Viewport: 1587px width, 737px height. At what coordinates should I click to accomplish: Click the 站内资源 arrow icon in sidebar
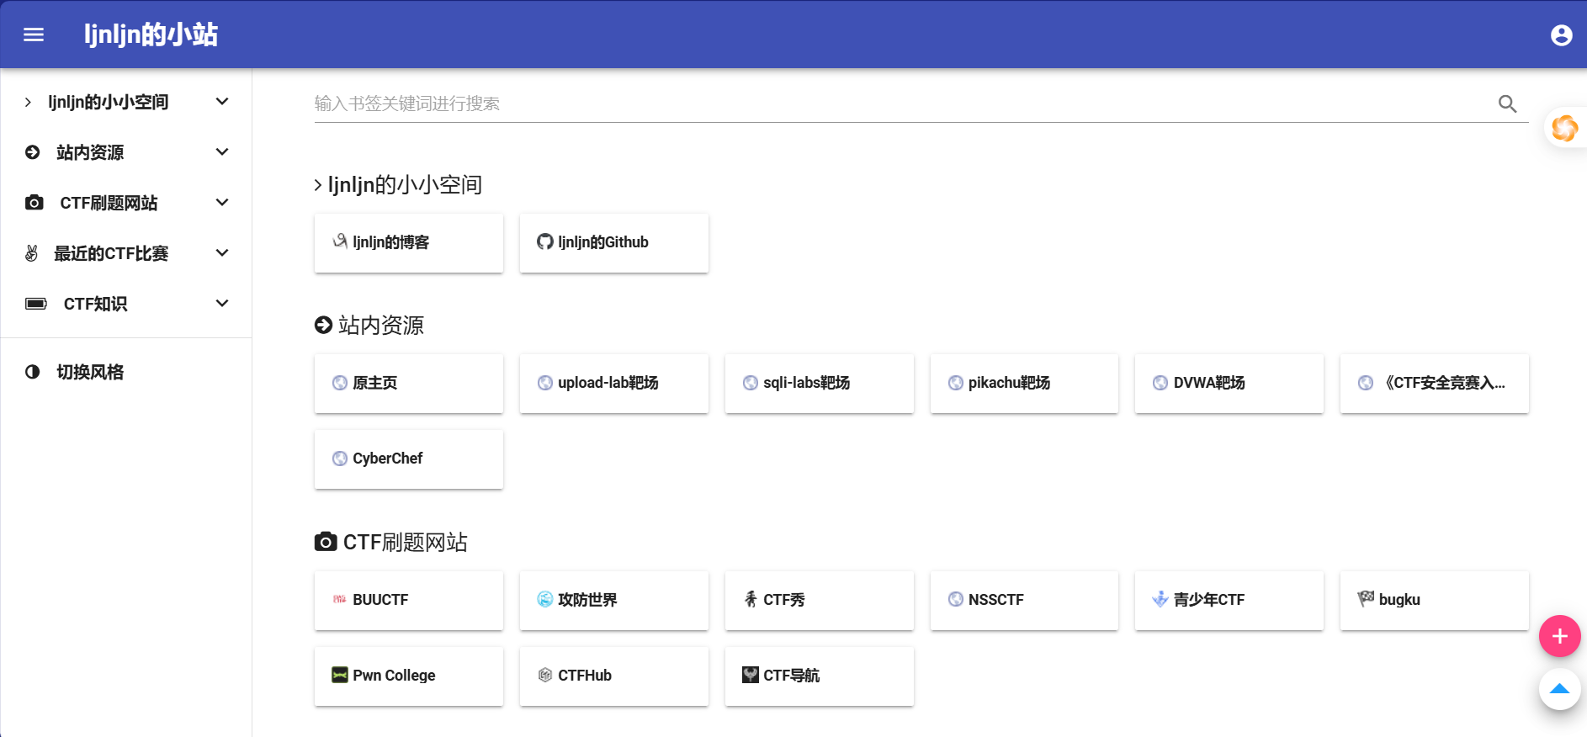tap(33, 152)
